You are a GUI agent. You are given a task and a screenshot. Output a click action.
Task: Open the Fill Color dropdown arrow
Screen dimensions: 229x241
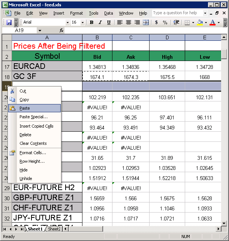[206, 22]
